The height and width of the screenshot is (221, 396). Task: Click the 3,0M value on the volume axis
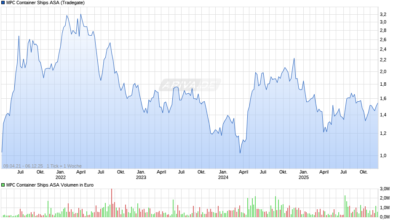[x=385, y=189]
